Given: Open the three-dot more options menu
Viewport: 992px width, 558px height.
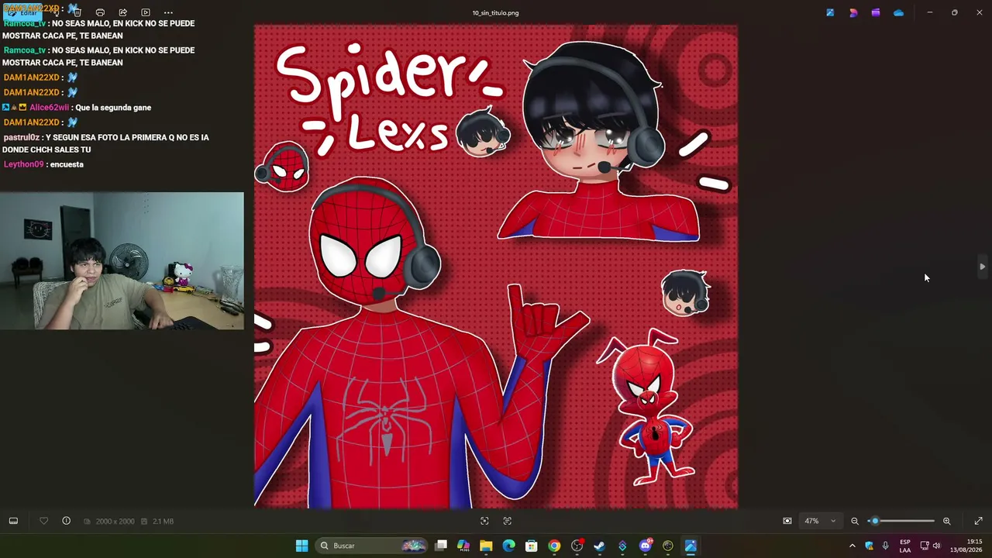Looking at the screenshot, I should [x=168, y=13].
